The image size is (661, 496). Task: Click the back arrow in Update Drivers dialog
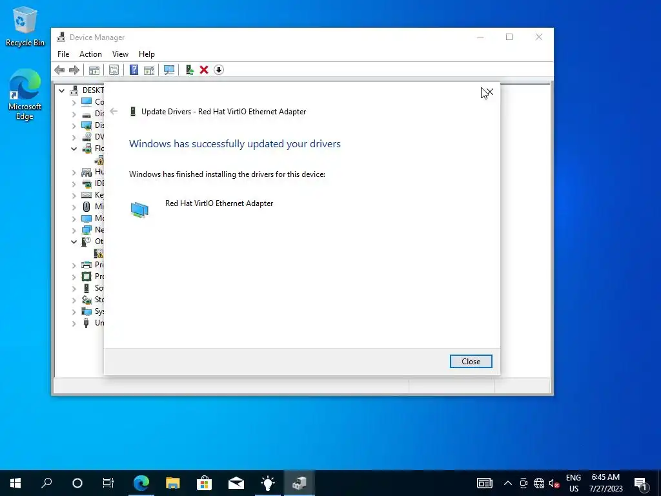(114, 111)
